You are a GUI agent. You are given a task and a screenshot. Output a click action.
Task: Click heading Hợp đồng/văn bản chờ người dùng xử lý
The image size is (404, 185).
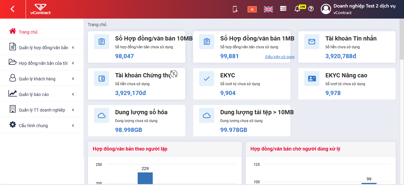pos(296,149)
